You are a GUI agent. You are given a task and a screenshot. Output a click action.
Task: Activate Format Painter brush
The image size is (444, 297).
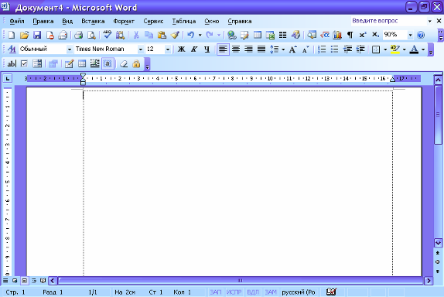click(175, 35)
